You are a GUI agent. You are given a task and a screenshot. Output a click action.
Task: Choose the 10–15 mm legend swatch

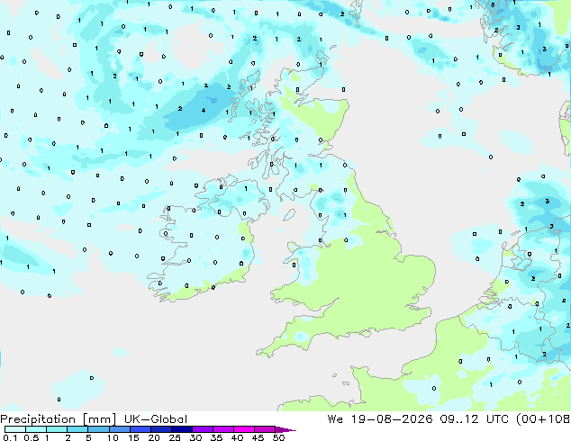pos(120,429)
